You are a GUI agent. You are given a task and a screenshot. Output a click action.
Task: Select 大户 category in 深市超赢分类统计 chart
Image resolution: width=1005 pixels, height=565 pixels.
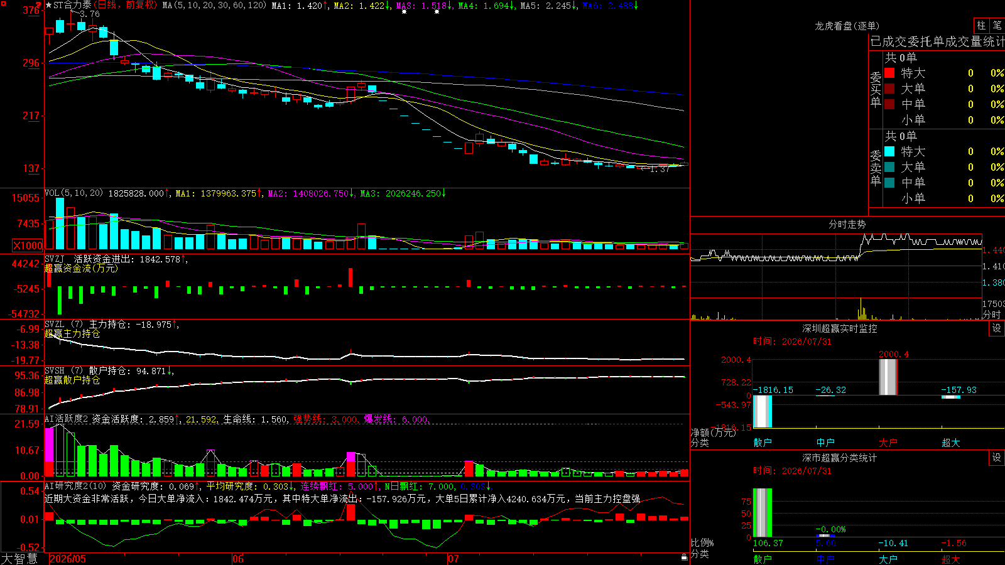[x=888, y=559]
